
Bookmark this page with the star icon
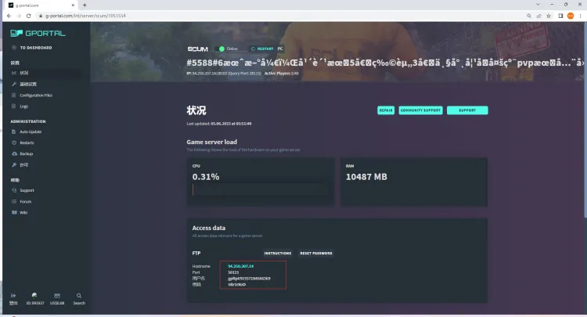541,15
